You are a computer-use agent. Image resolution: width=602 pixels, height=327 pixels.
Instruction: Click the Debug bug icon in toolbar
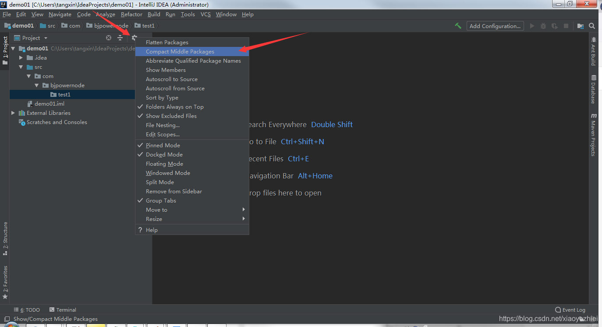(x=543, y=26)
